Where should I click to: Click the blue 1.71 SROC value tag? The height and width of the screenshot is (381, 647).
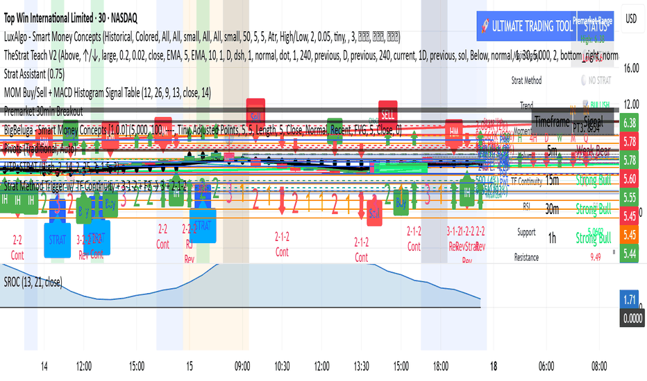pyautogui.click(x=629, y=299)
